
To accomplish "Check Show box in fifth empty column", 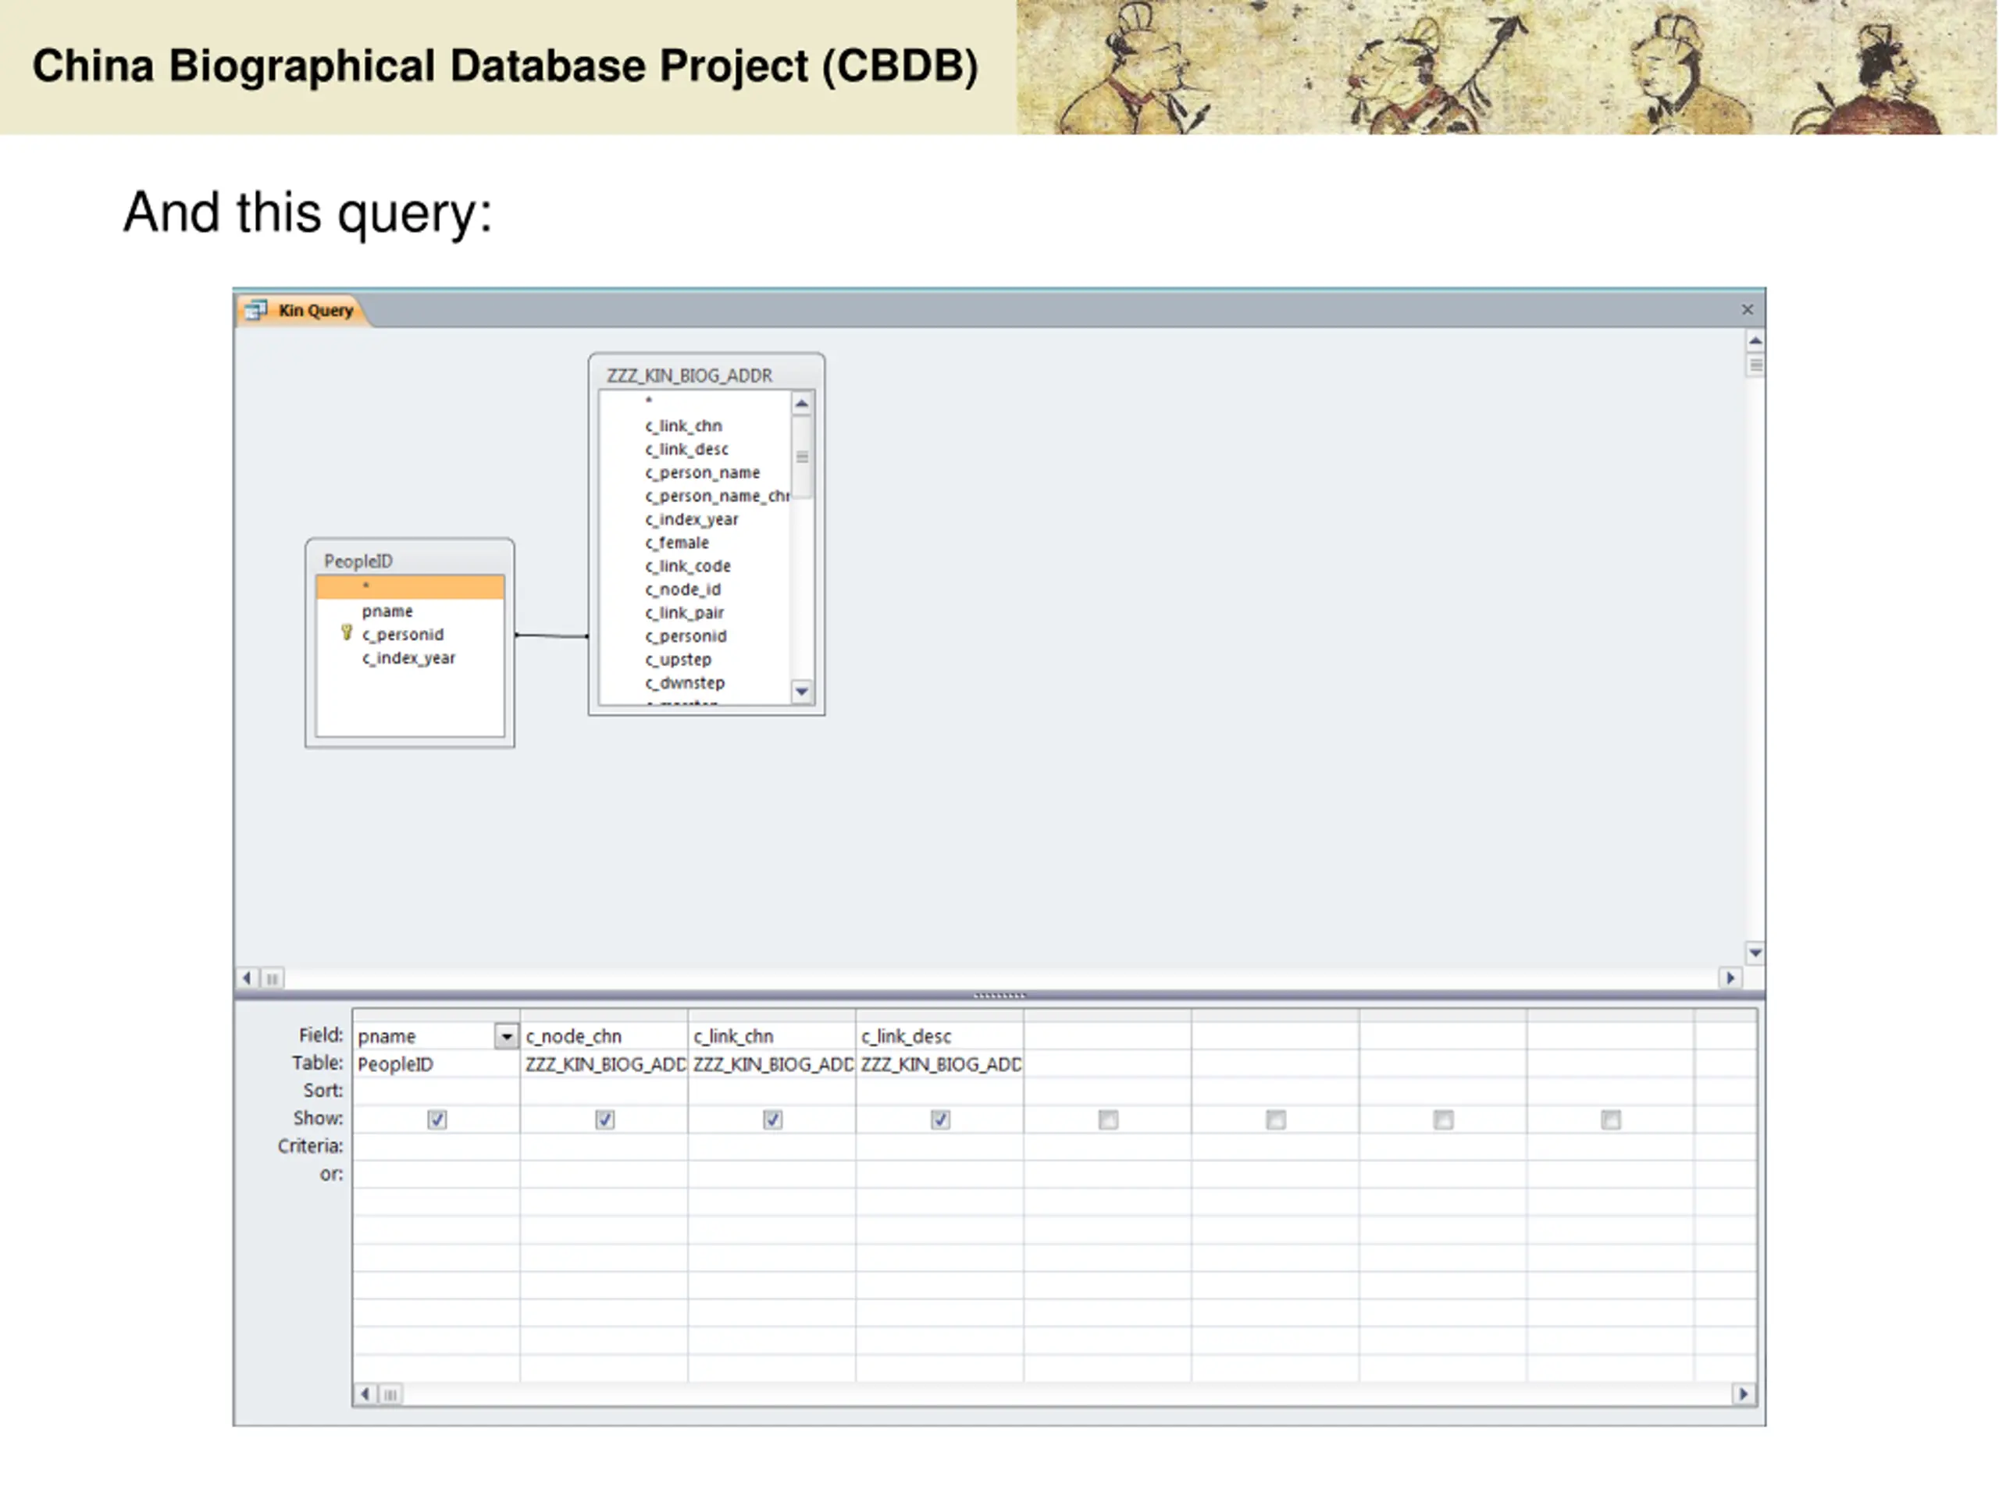I will (x=1108, y=1120).
